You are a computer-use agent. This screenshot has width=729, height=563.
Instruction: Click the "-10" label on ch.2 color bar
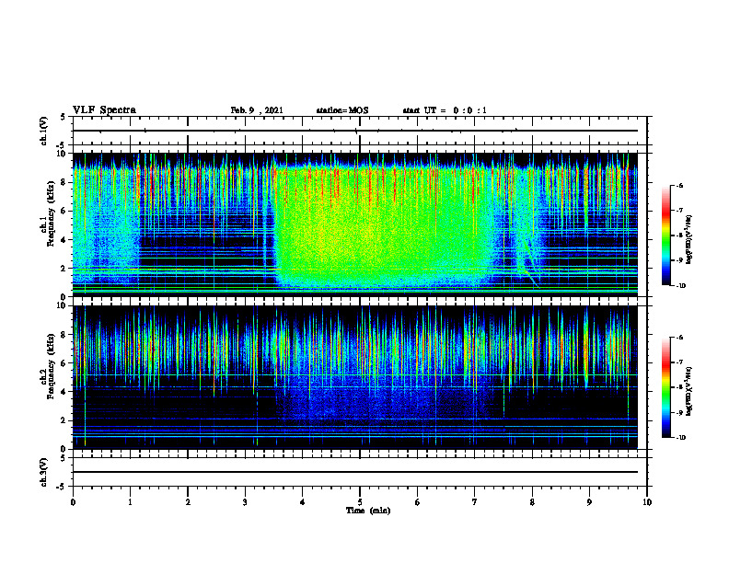(x=680, y=438)
